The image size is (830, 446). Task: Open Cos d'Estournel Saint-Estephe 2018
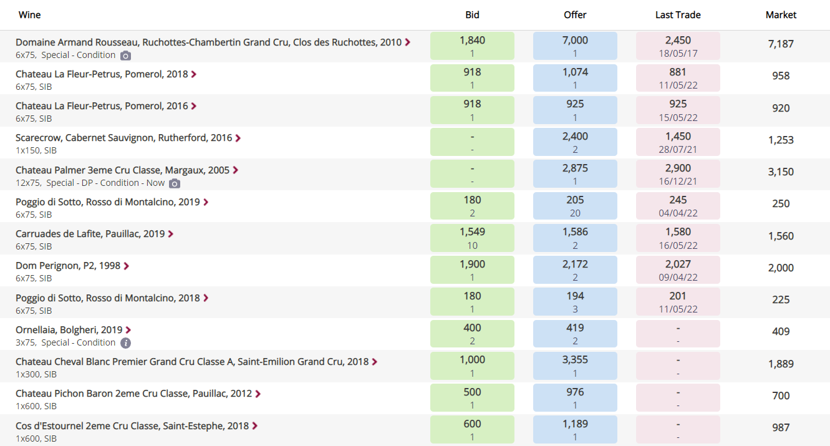pyautogui.click(x=132, y=426)
